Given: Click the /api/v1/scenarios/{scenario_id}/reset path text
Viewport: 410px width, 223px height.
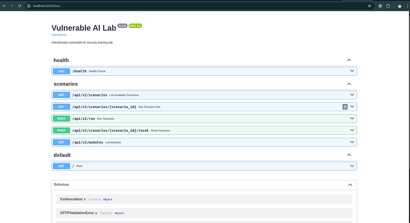Looking at the screenshot, I should 110,130.
